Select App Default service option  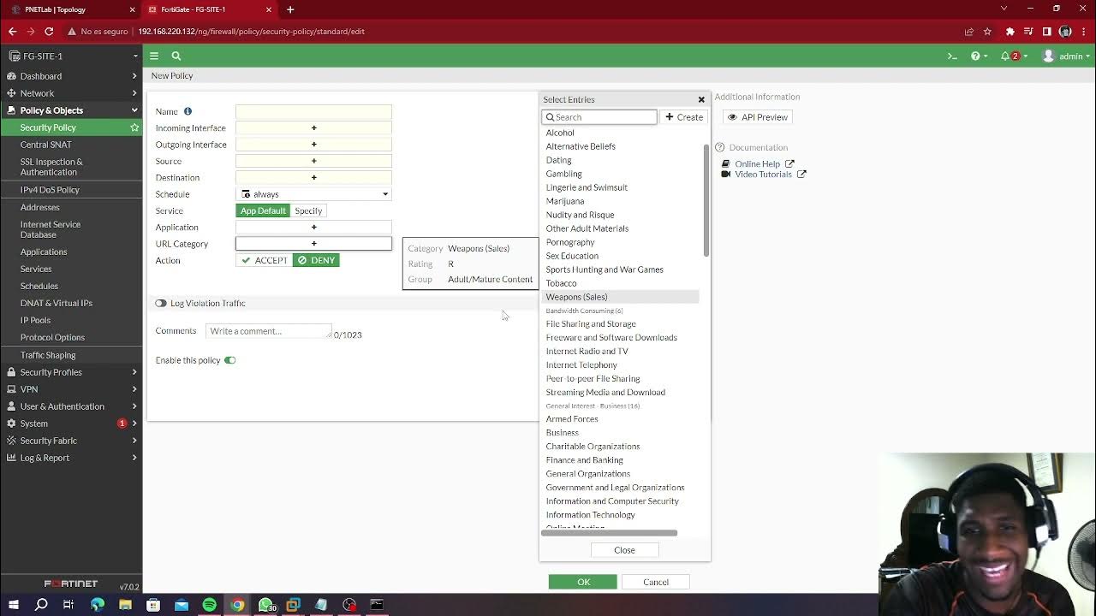click(263, 210)
